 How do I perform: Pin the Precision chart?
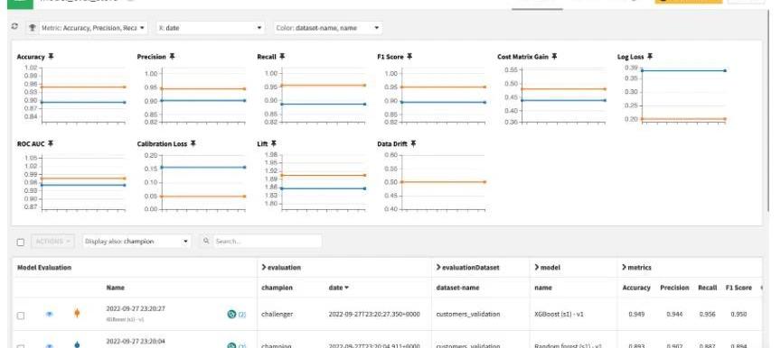coord(173,57)
